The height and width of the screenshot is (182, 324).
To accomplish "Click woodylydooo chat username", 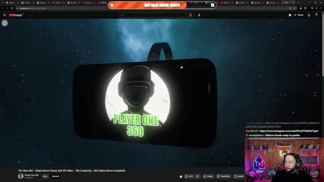I will [256, 135].
